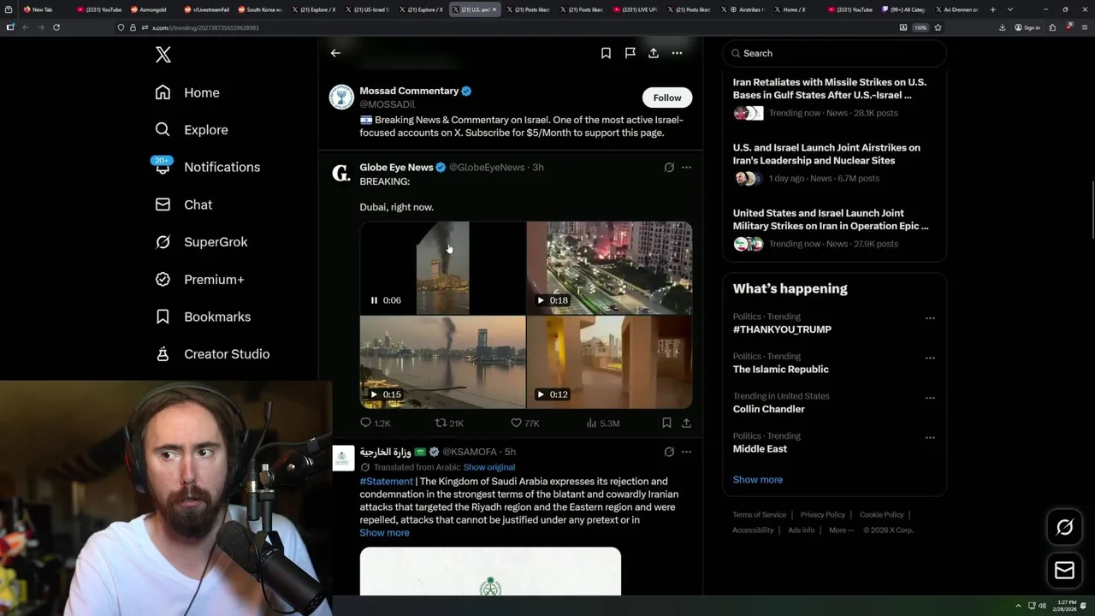Click the bookmark icon in header

[x=606, y=53]
